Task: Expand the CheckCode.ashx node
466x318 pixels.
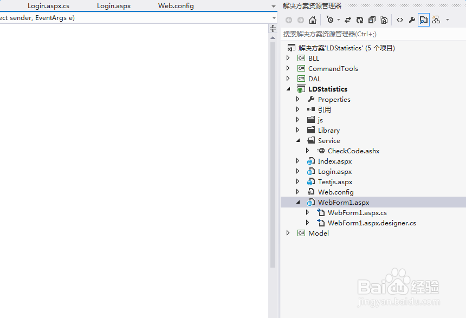Action: (x=308, y=151)
